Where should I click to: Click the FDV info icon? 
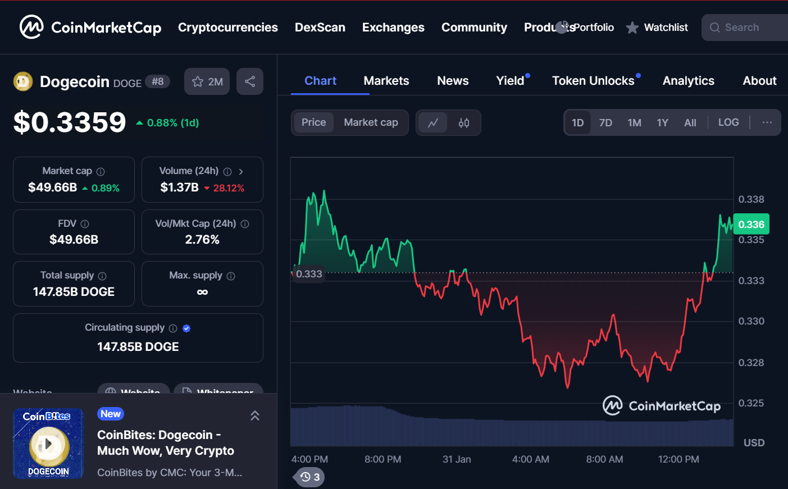pos(85,224)
